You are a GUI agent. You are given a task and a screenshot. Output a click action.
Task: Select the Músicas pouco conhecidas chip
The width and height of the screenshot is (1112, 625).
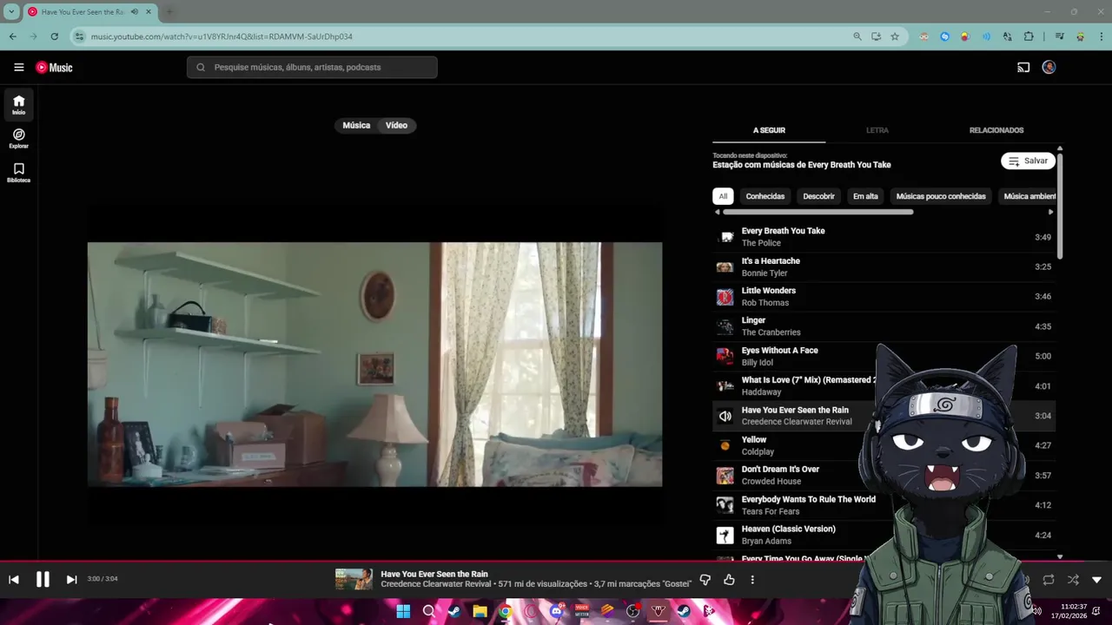(x=941, y=196)
